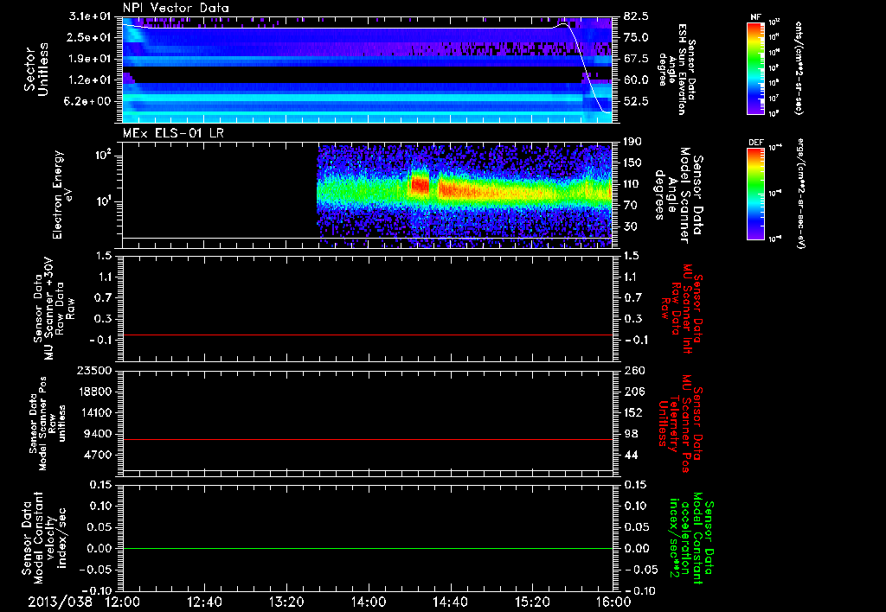This screenshot has width=886, height=612.
Task: Click the 98 telemetry tick value
Action: 630,434
